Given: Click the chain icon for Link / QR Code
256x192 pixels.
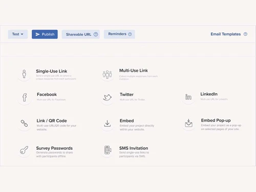Looking at the screenshot, I should point(24,123).
